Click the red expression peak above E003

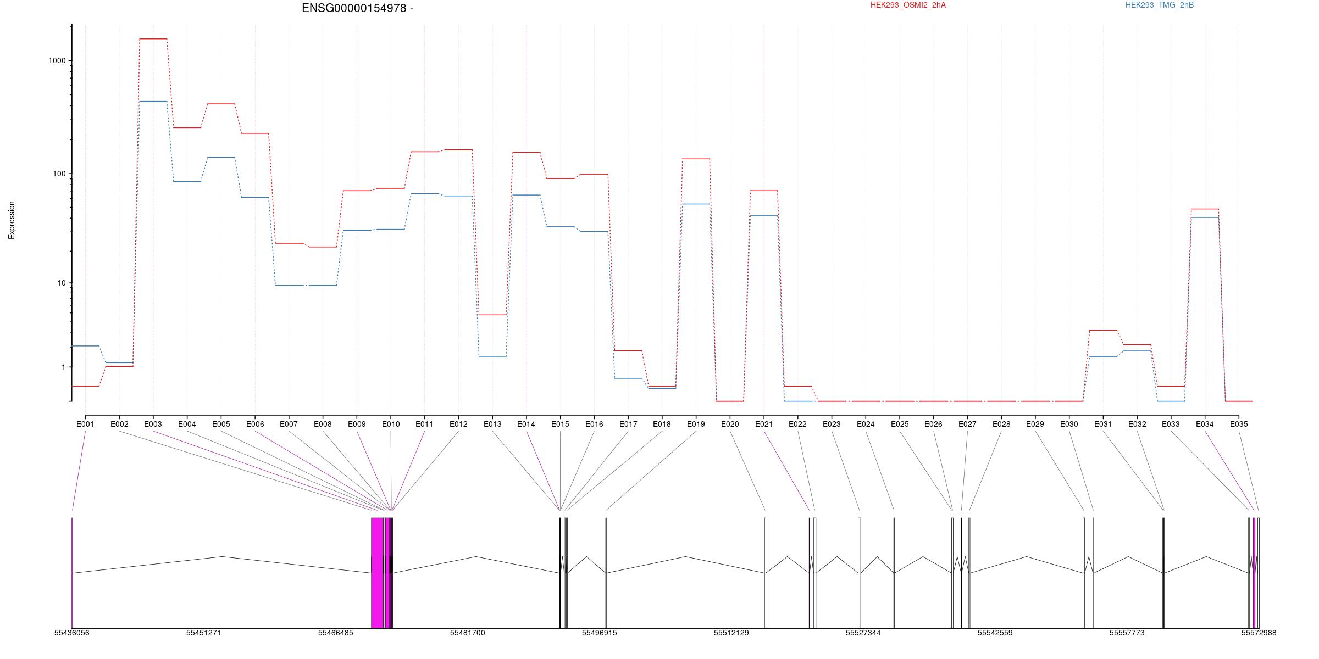(153, 39)
